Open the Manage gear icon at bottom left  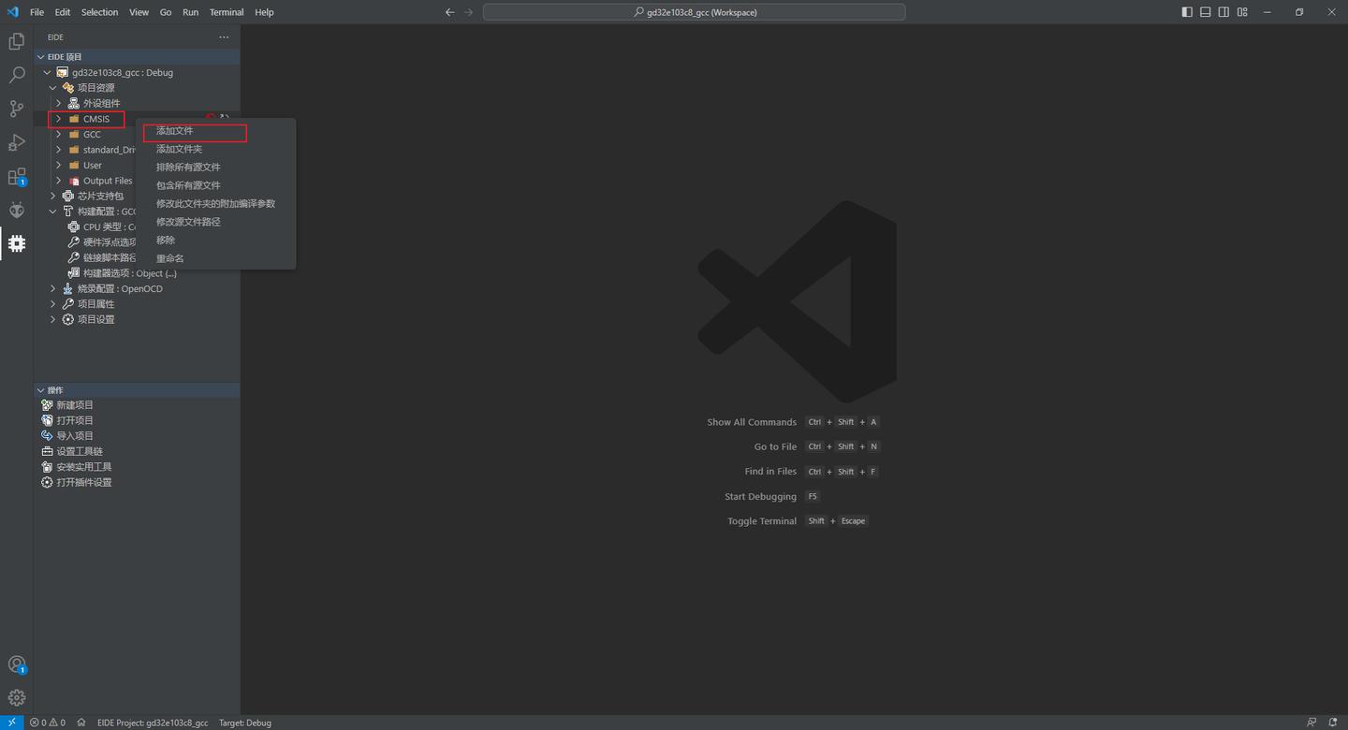click(x=16, y=697)
